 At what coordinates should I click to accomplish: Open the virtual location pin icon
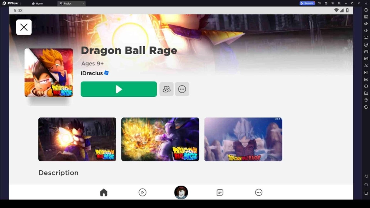point(366,100)
